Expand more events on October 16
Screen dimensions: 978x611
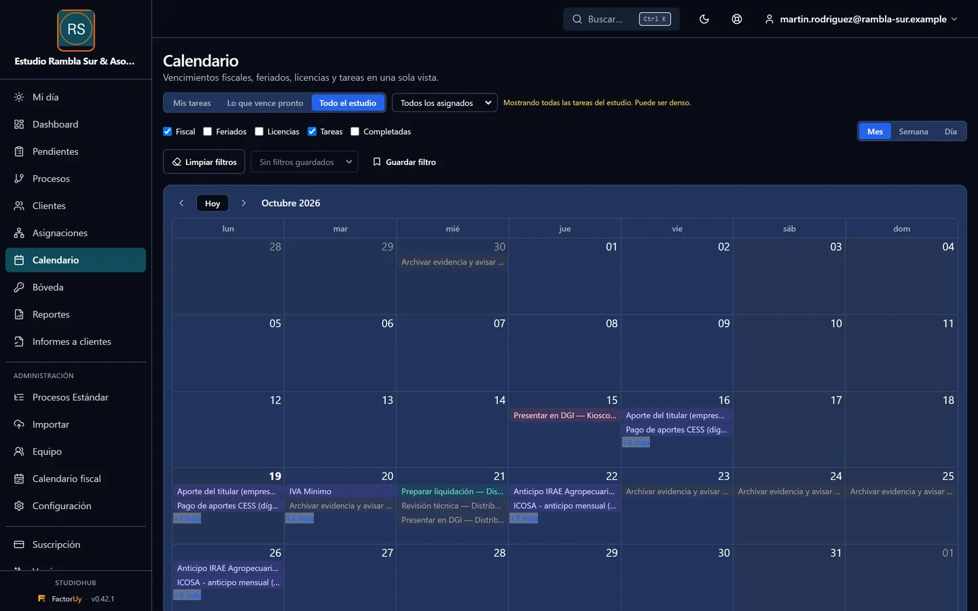pos(636,443)
